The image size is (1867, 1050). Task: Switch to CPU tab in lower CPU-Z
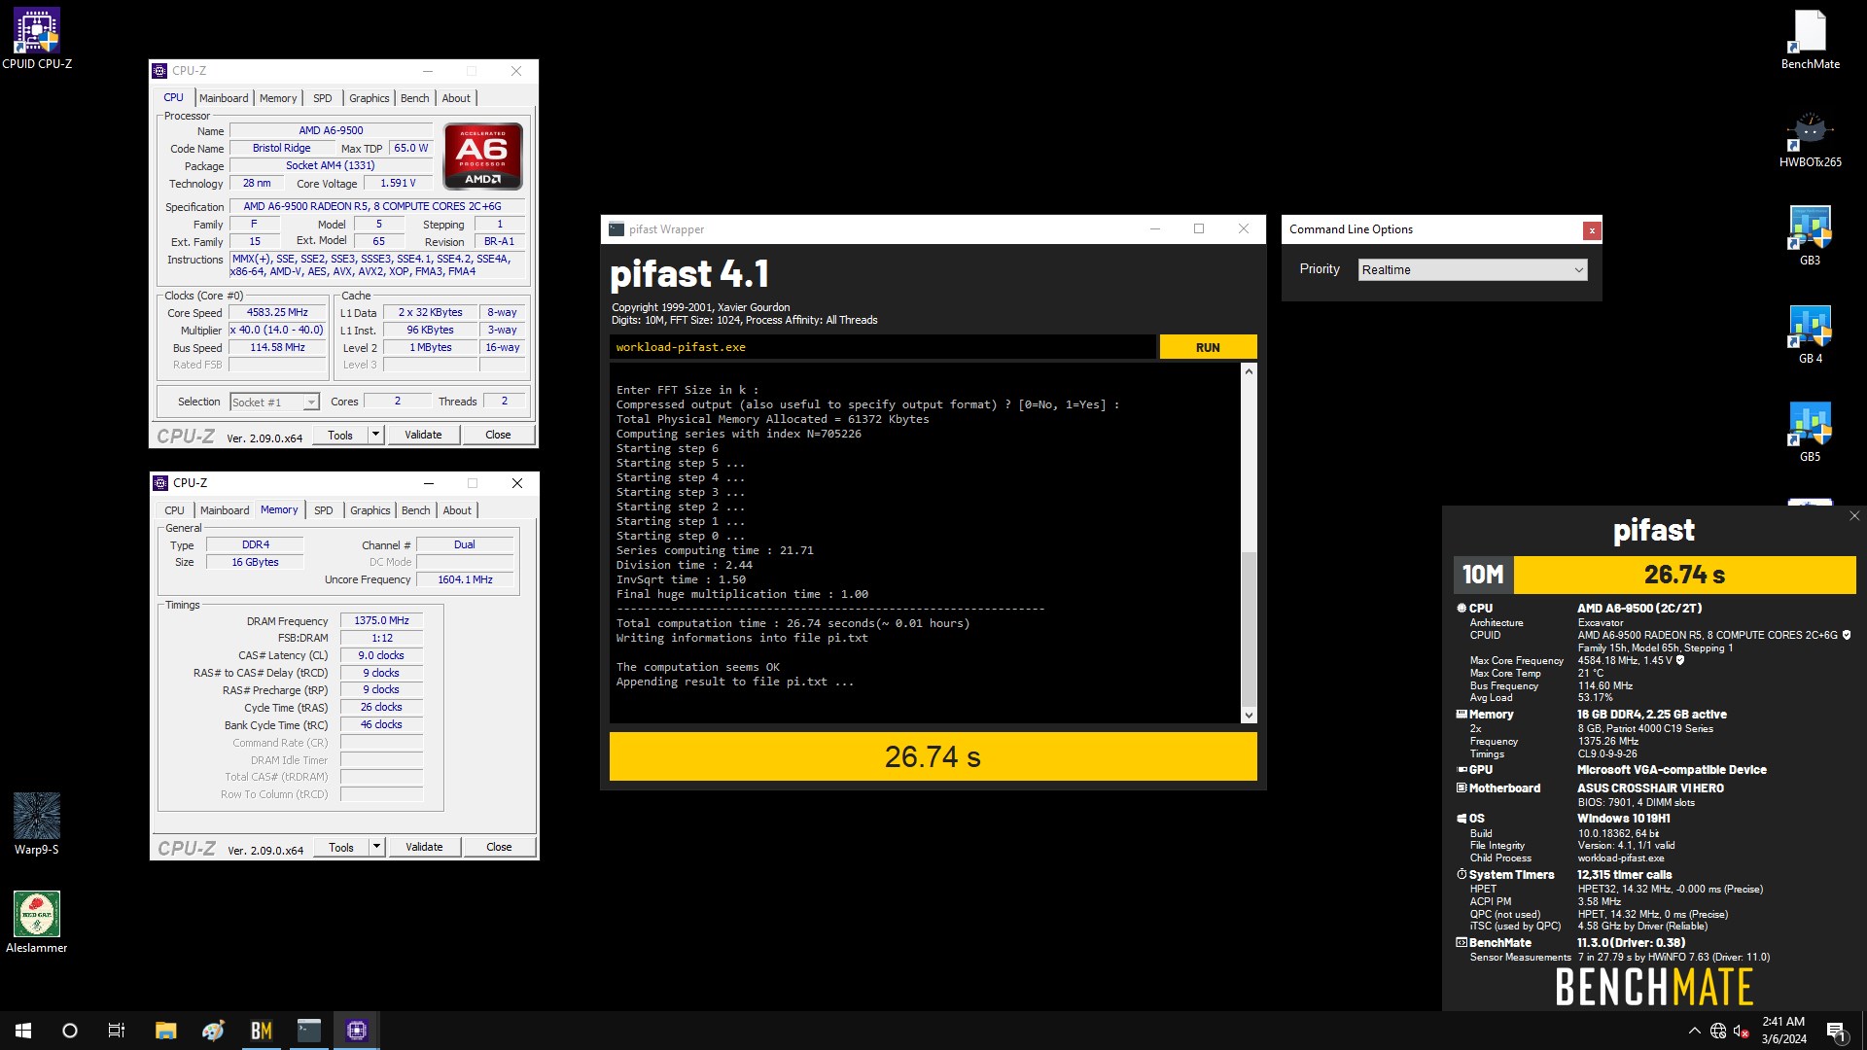click(x=175, y=510)
